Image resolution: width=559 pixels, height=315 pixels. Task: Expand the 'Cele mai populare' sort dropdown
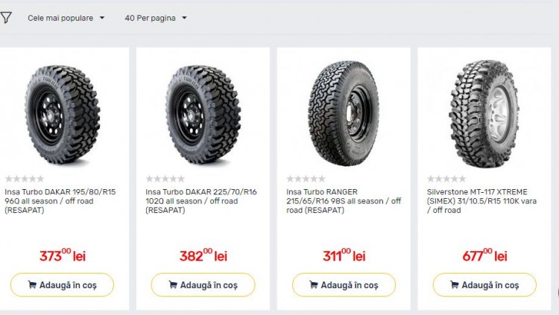point(66,18)
